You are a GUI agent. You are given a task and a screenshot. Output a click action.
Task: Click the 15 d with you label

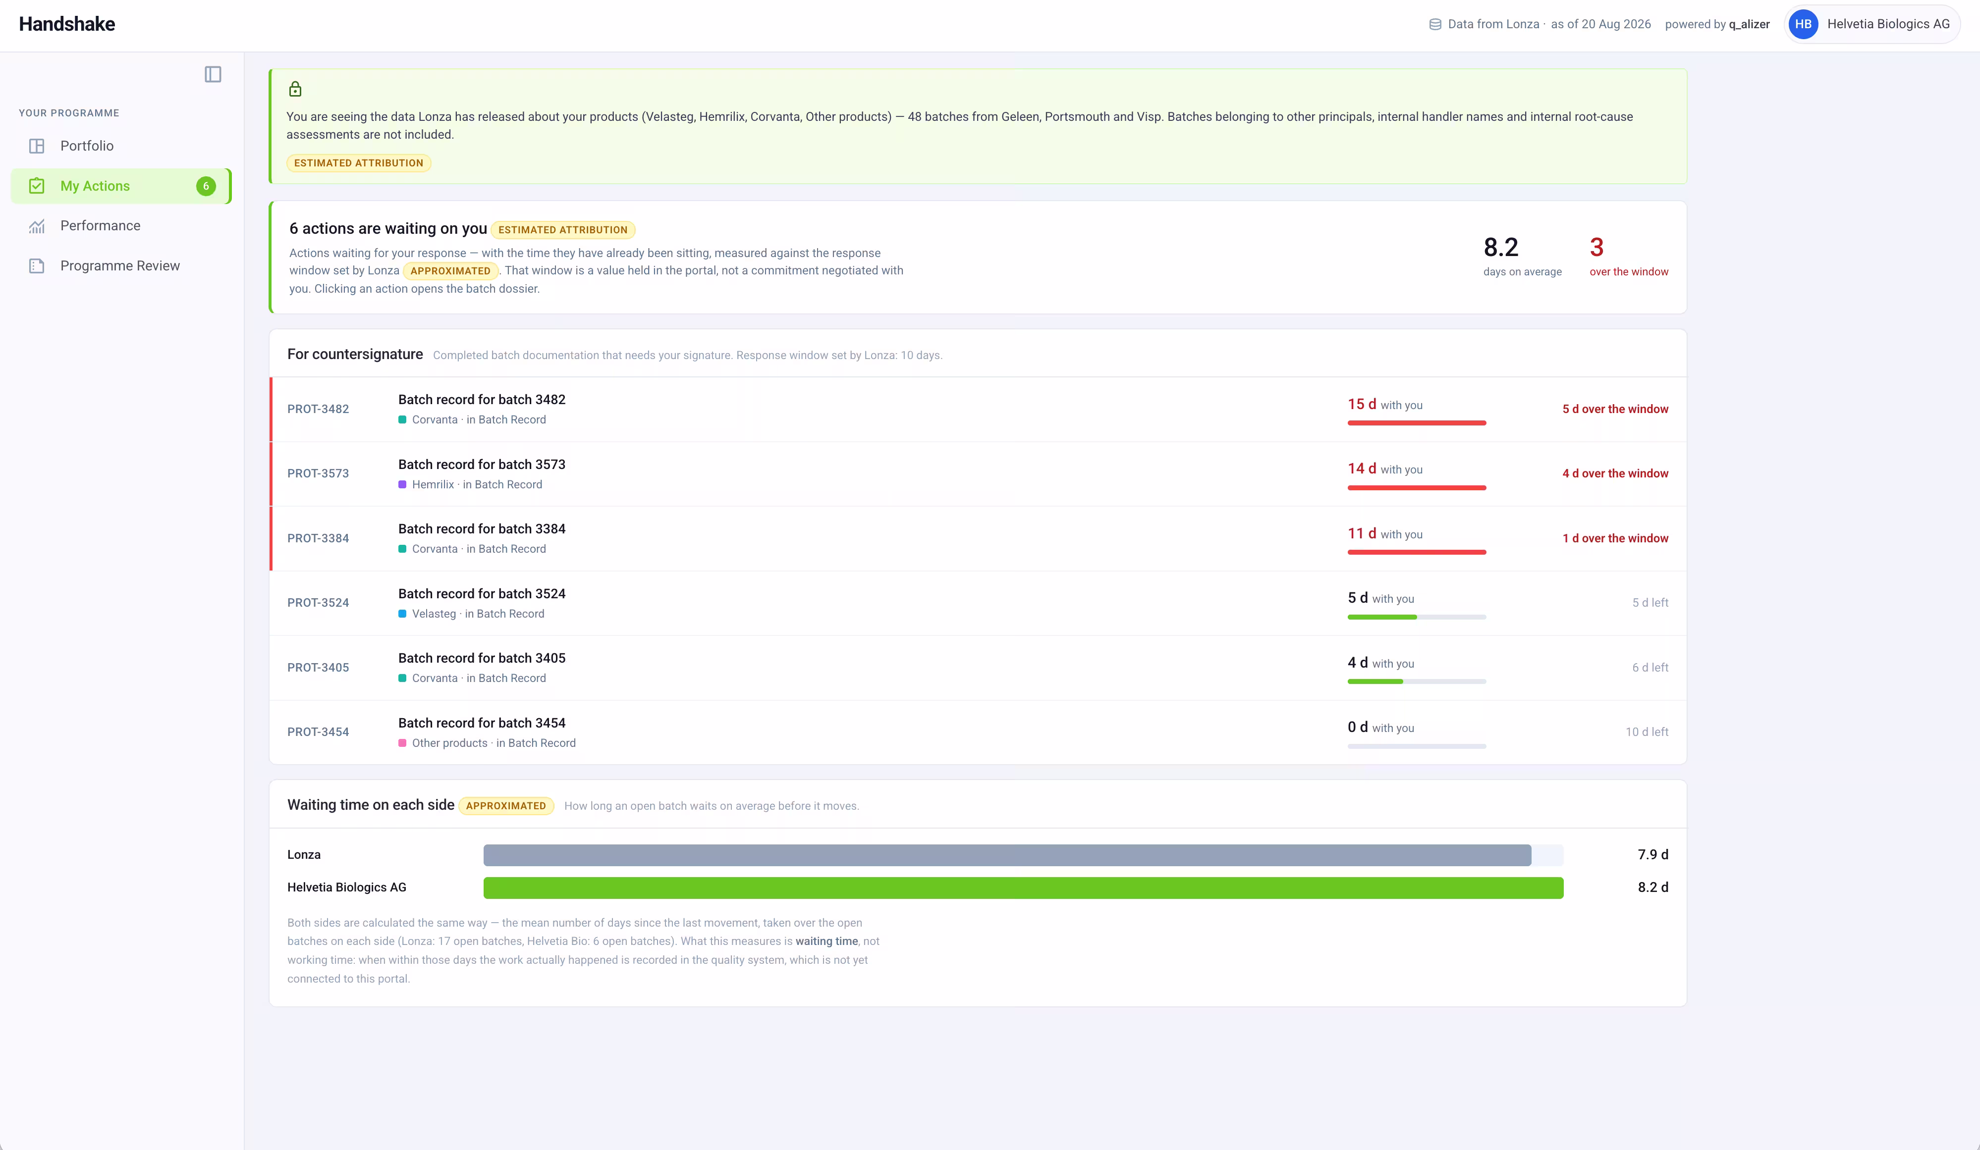[x=1385, y=405]
